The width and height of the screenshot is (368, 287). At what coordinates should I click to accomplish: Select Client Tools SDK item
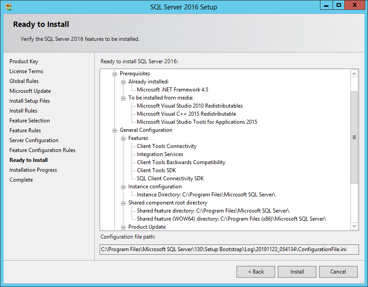click(156, 170)
